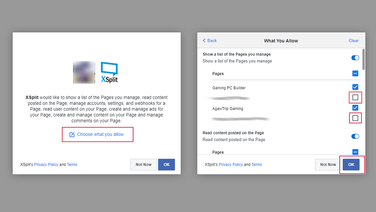Image resolution: width=376 pixels, height=212 pixels.
Task: Click Not Now in left XSplit dialog
Action: tap(143, 165)
